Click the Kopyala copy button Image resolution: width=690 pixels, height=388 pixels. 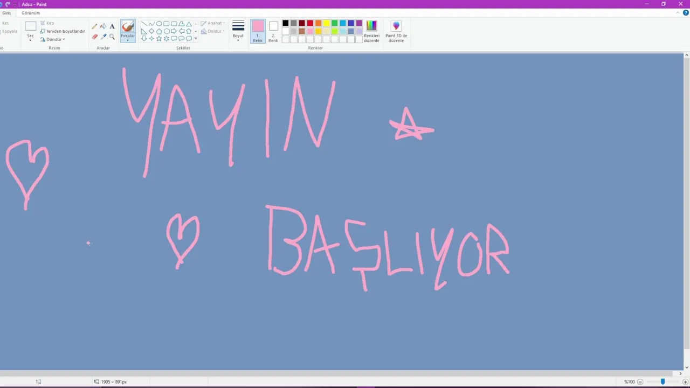click(x=9, y=31)
